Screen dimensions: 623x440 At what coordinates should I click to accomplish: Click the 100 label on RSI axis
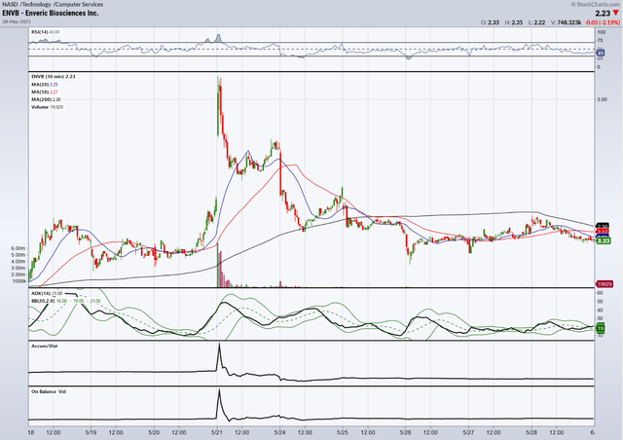coord(602,32)
